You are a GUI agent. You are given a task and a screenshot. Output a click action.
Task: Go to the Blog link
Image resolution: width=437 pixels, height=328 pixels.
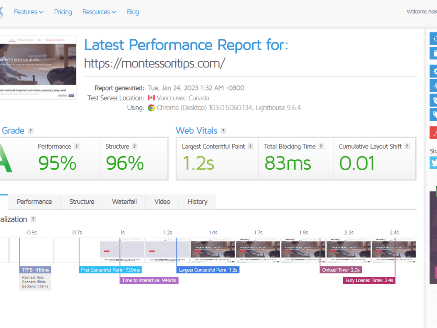pyautogui.click(x=133, y=12)
